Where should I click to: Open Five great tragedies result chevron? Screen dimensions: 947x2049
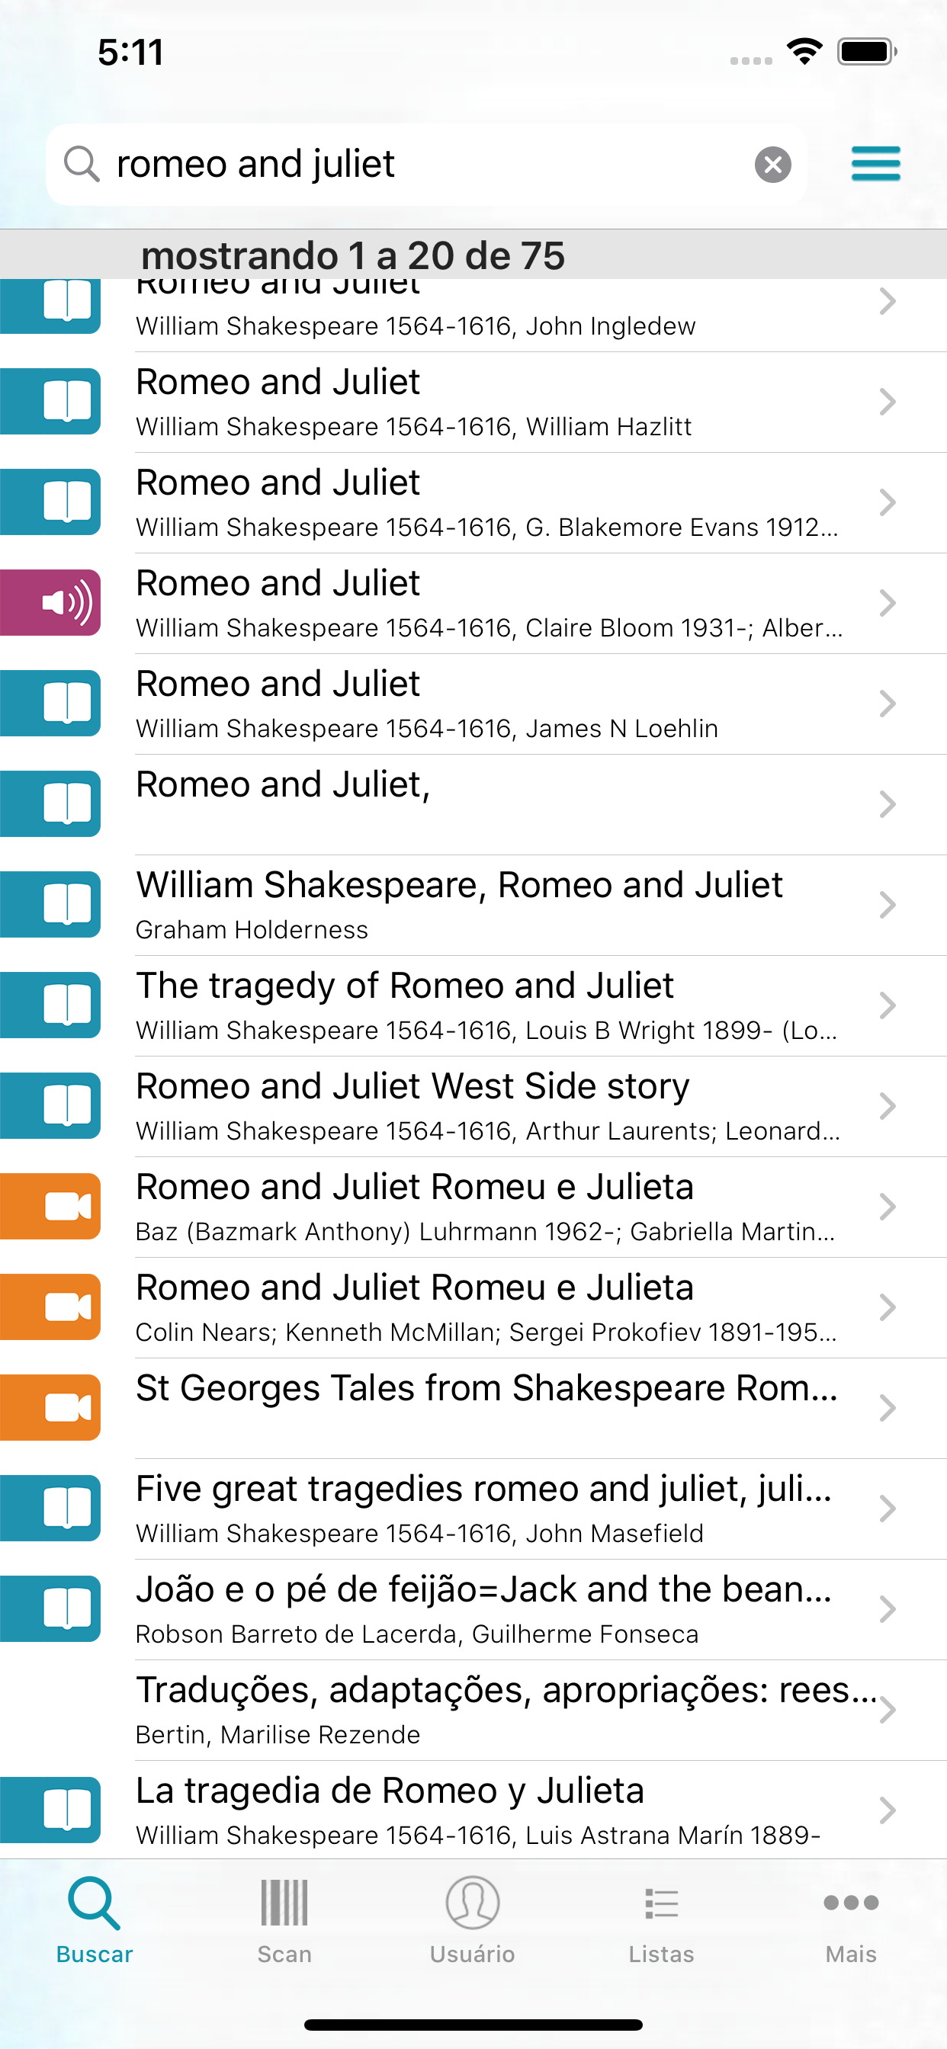(x=888, y=1508)
